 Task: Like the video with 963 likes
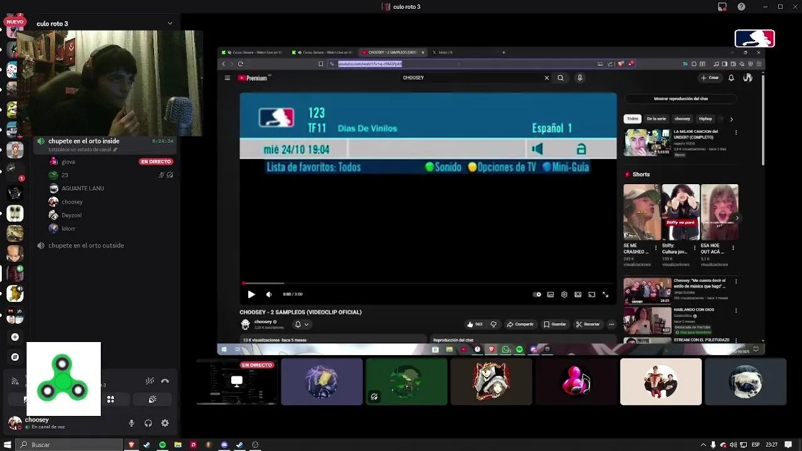pos(474,324)
